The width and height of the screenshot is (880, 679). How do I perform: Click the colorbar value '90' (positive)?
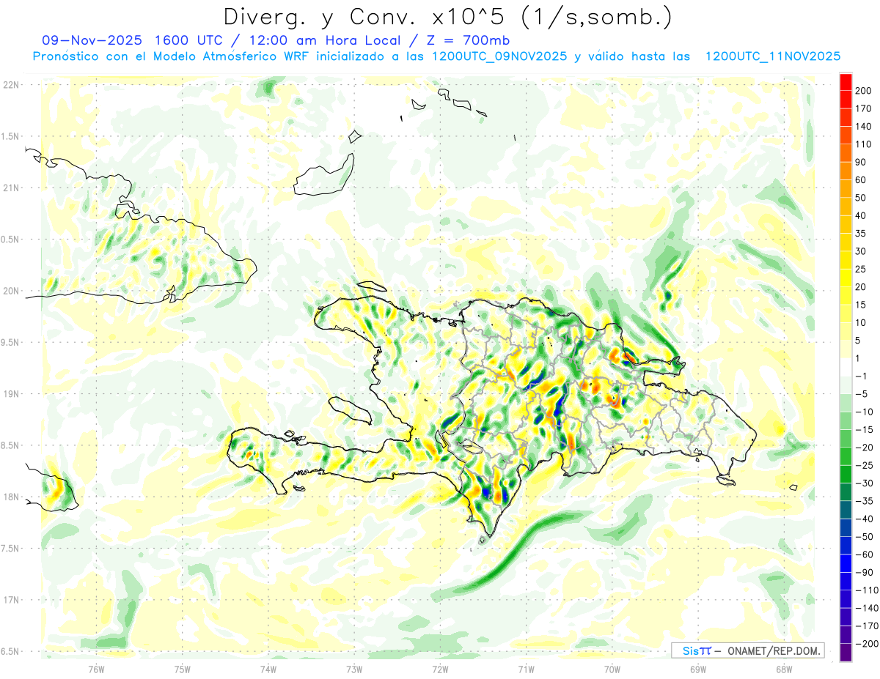pyautogui.click(x=861, y=162)
